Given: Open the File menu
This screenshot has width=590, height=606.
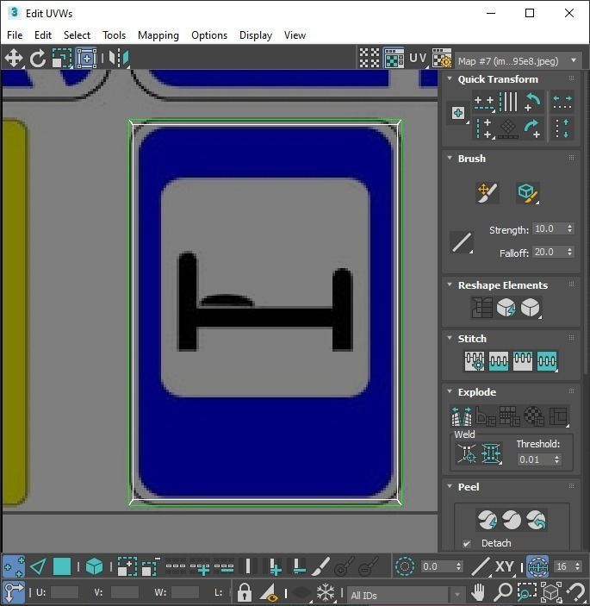Looking at the screenshot, I should point(15,35).
